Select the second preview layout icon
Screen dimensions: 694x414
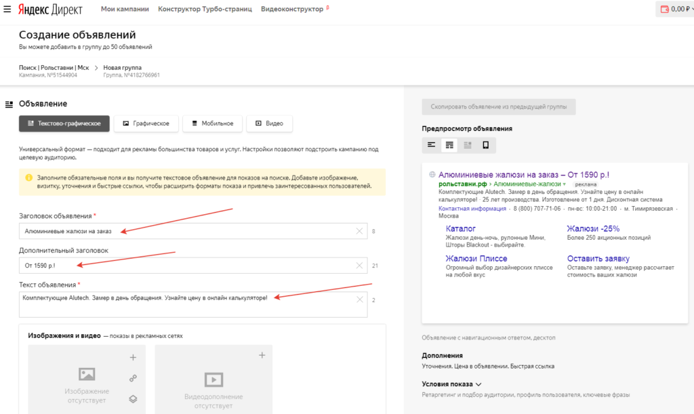(449, 145)
